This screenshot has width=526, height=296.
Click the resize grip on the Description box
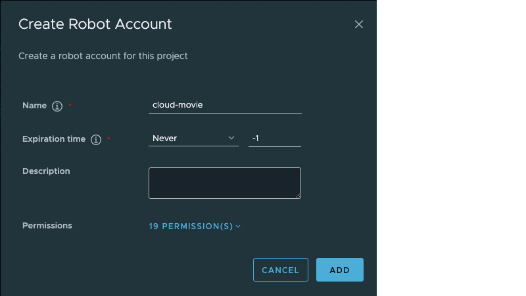point(298,196)
